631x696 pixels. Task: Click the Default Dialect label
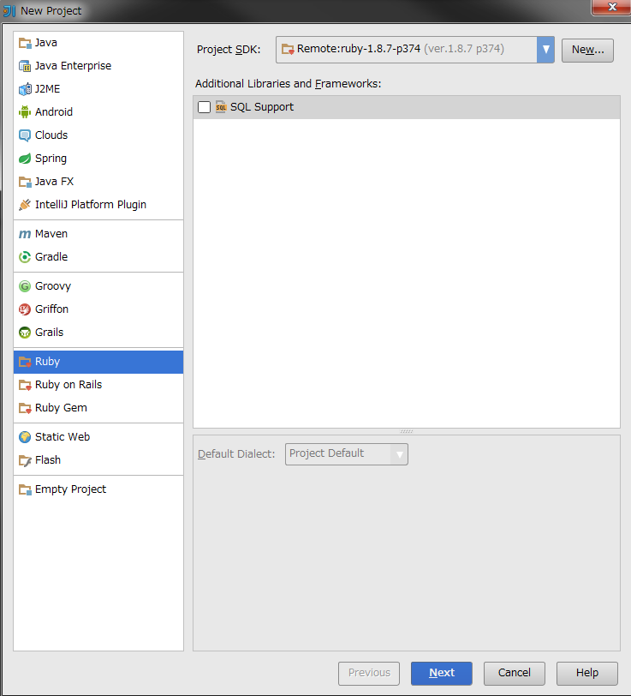tap(236, 454)
